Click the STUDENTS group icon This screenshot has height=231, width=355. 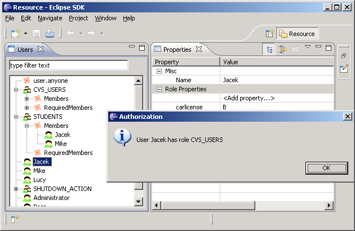[27, 117]
